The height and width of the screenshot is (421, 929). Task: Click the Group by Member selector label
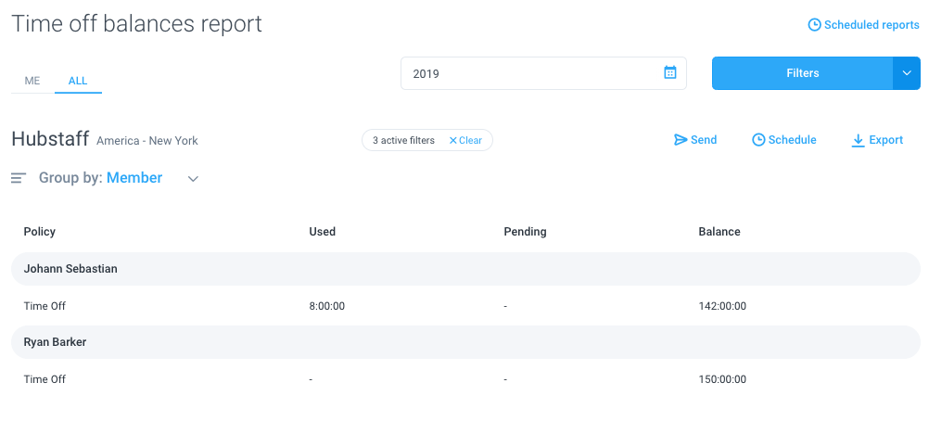(x=134, y=178)
